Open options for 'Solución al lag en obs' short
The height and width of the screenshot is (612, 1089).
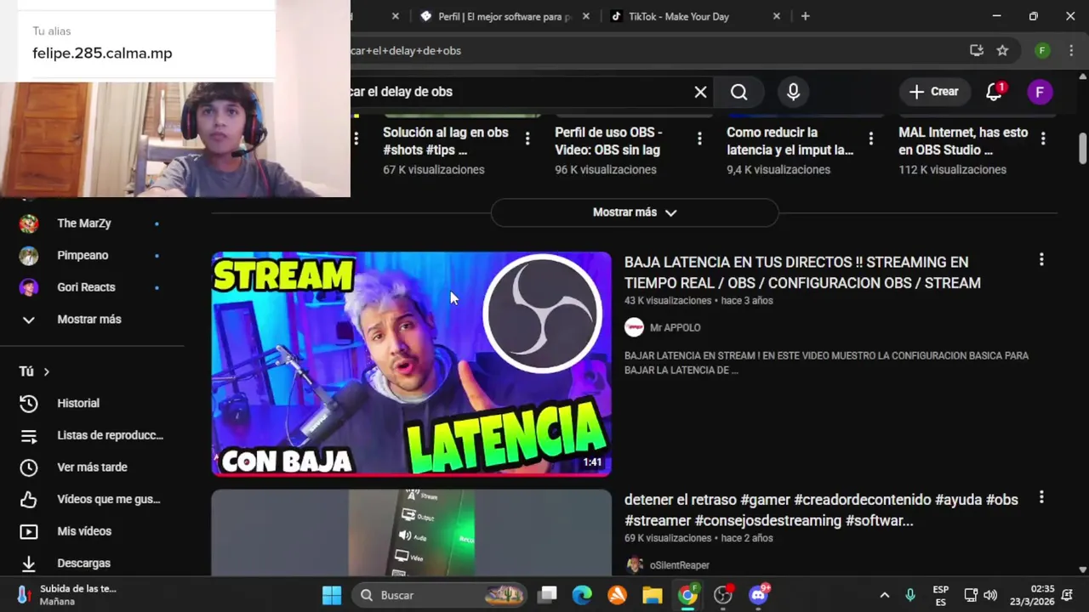point(527,138)
